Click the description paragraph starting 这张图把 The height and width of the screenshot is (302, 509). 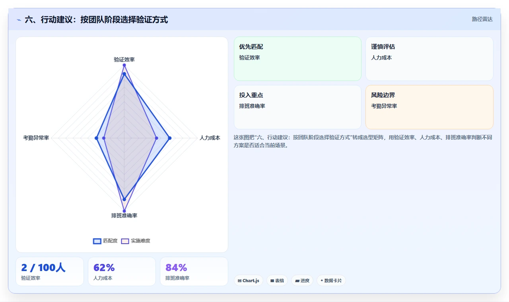(x=363, y=141)
